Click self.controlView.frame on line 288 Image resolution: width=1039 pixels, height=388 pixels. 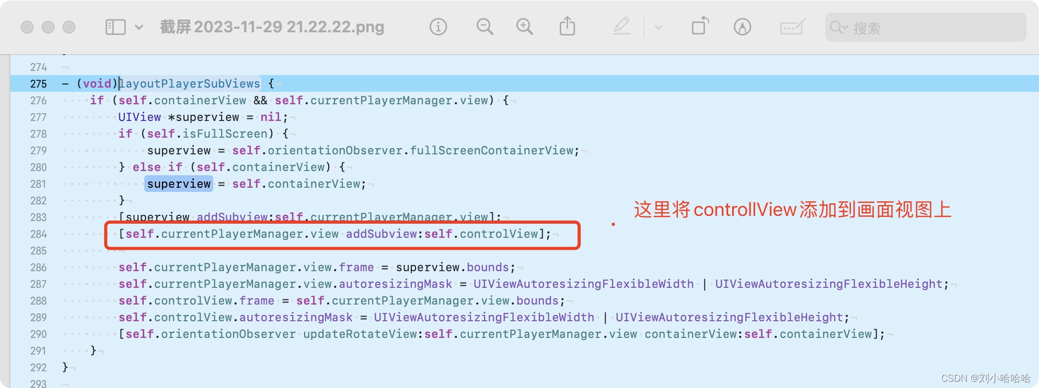tap(197, 301)
